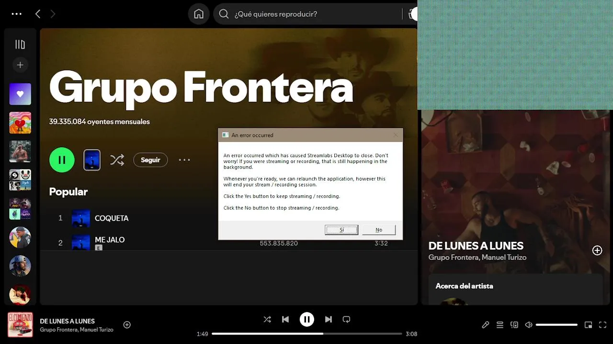Click Sí in the Streamlabs error dialog
613x344 pixels.
tap(341, 230)
